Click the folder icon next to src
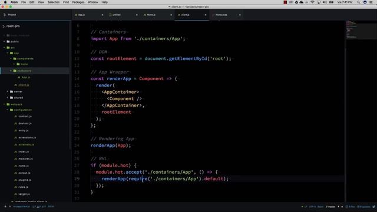The width and height of the screenshot is (377, 212). click(x=8, y=48)
